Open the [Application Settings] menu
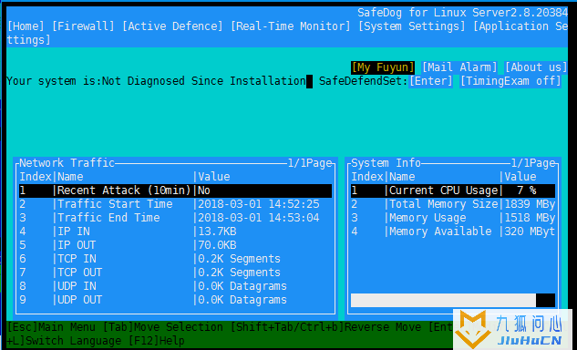Image resolution: width=577 pixels, height=350 pixels. tap(520, 26)
